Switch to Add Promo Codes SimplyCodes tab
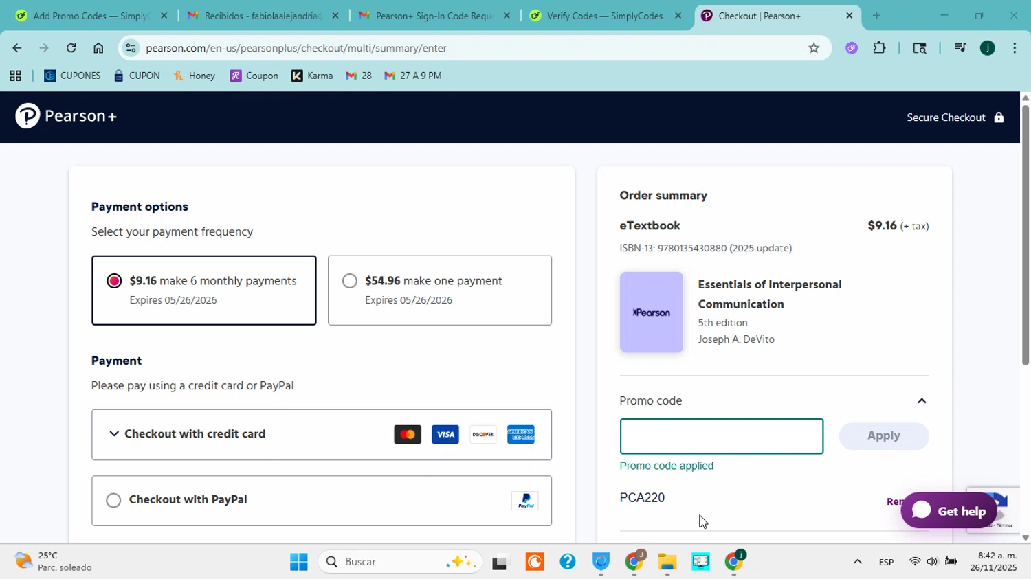 coord(91,16)
